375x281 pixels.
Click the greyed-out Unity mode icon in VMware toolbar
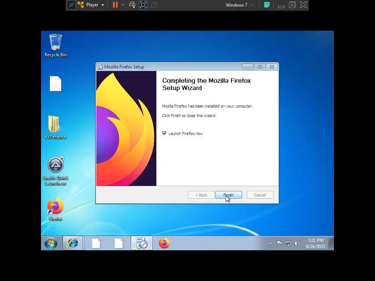click(154, 5)
